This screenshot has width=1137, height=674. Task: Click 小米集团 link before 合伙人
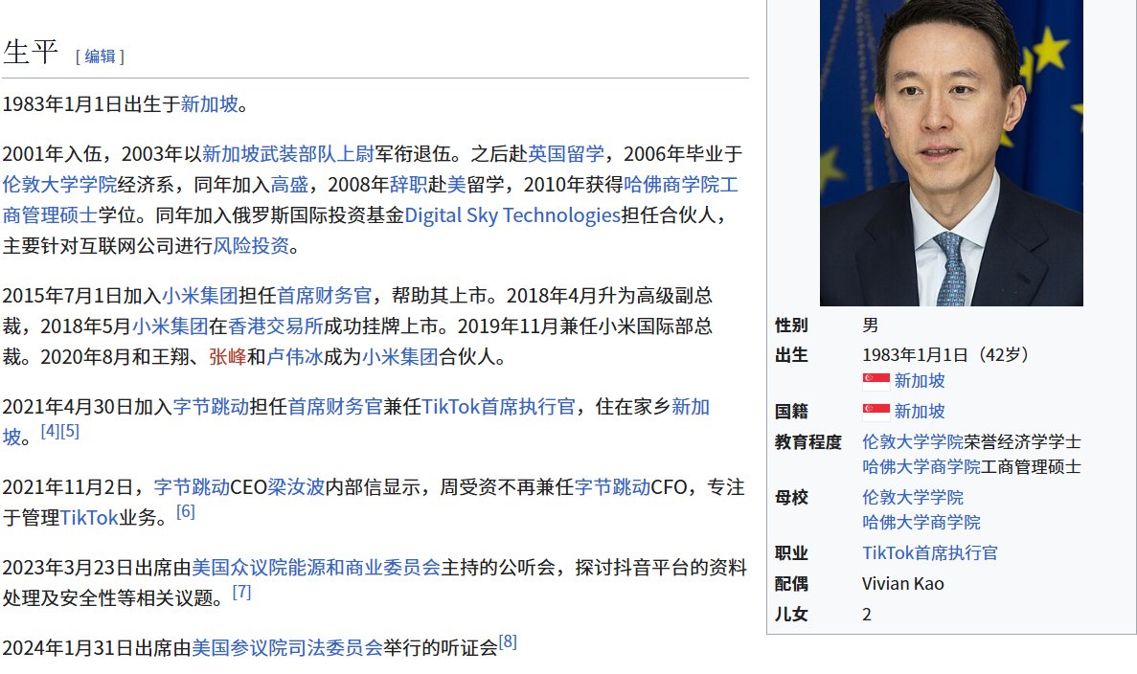point(400,356)
